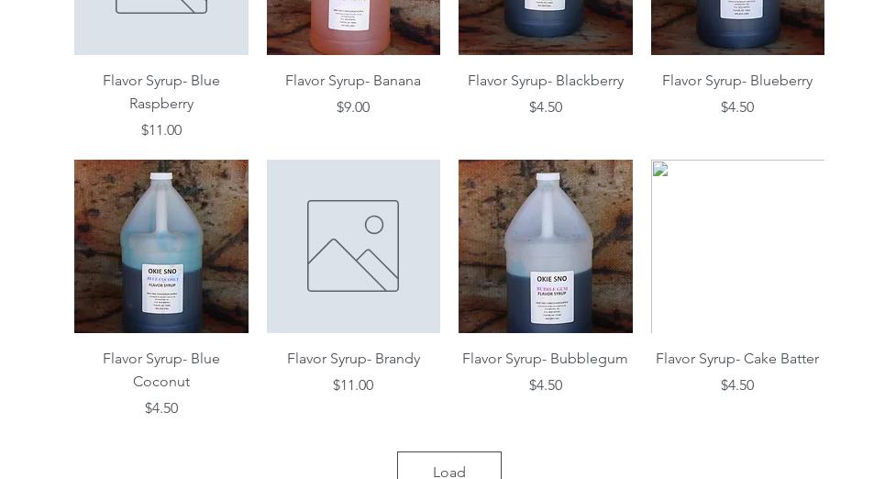The image size is (885, 479).
Task: Click the Brandy placeholder image icon
Action: [353, 246]
